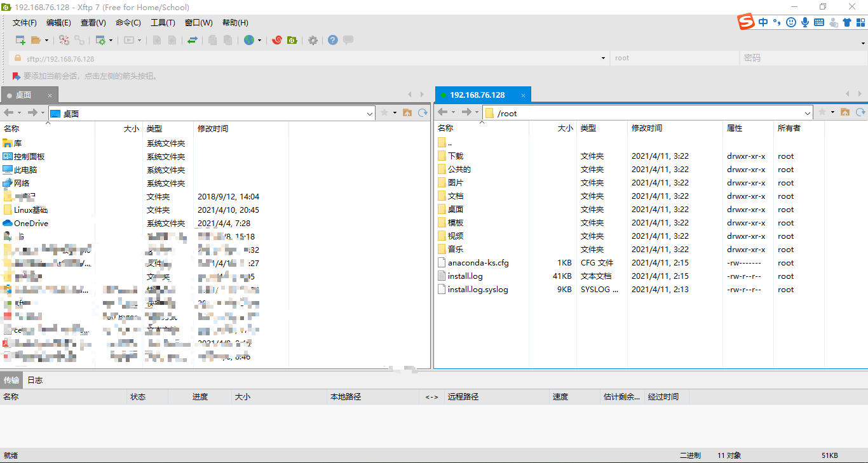Open the 工具(T) menu

coord(163,22)
